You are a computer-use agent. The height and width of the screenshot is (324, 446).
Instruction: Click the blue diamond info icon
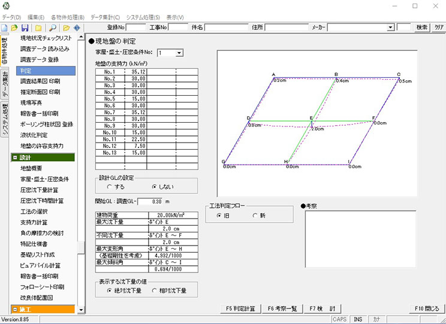77,28
